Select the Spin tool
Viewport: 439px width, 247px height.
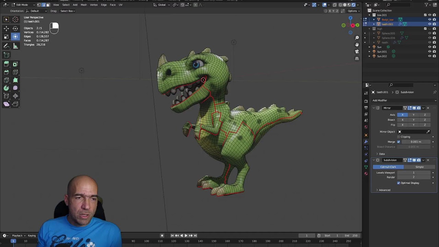[6, 88]
